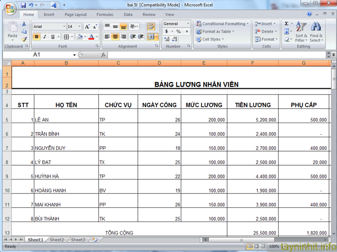Click the Cell Styles button
Image resolution: width=337 pixels, height=252 pixels.
211,39
